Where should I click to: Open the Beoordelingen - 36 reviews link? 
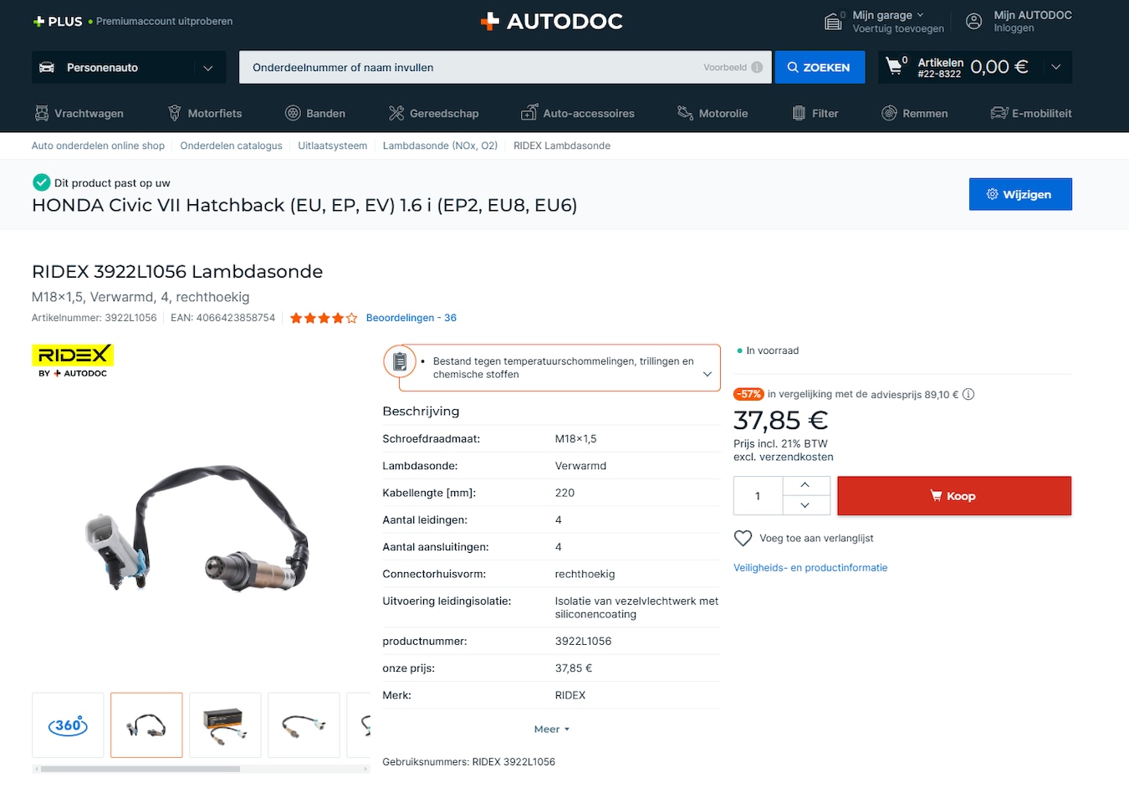411,318
